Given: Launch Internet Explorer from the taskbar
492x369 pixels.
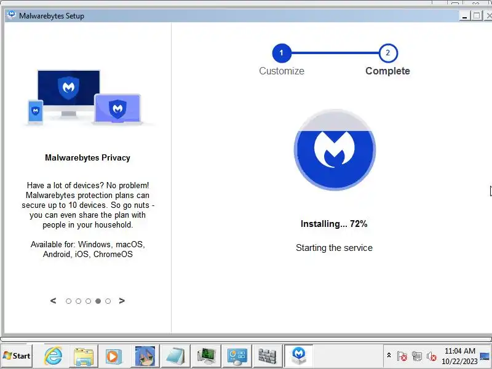Looking at the screenshot, I should coord(54,356).
